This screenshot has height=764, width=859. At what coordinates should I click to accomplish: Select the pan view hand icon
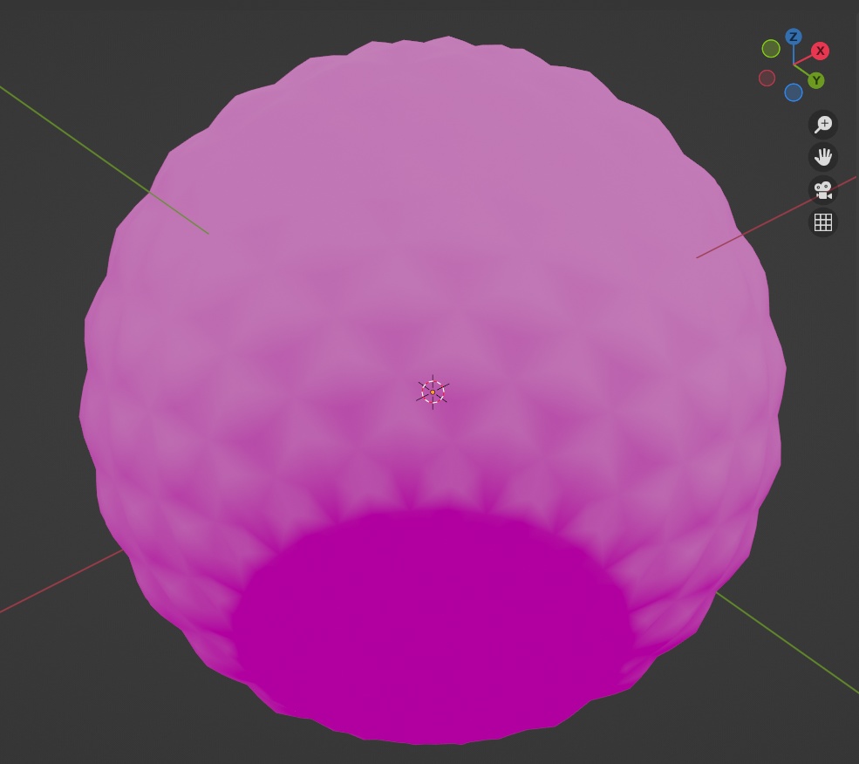[823, 157]
